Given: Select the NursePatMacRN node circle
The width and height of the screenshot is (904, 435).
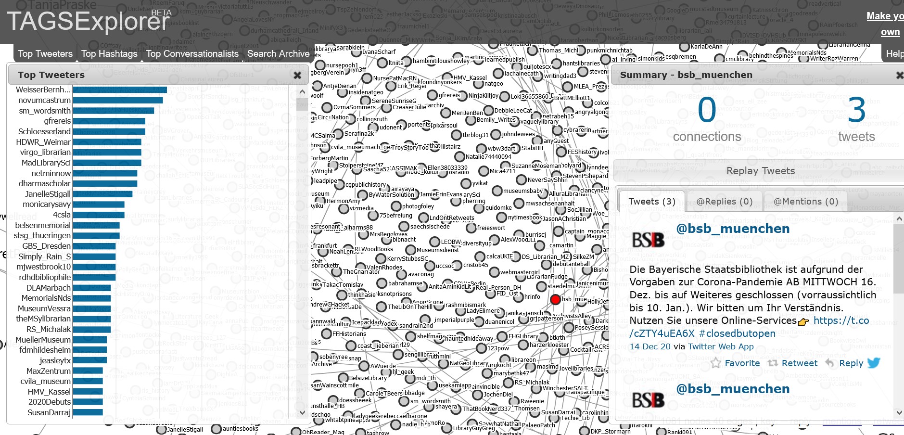Looking at the screenshot, I should pyautogui.click(x=367, y=78).
